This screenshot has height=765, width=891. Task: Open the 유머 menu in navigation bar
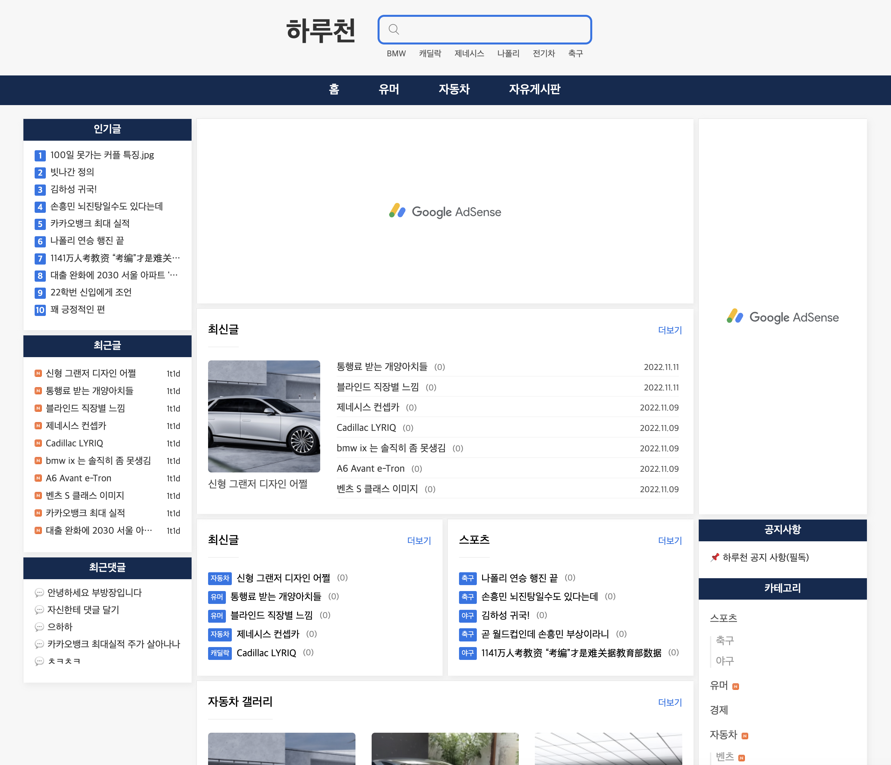[x=389, y=89]
